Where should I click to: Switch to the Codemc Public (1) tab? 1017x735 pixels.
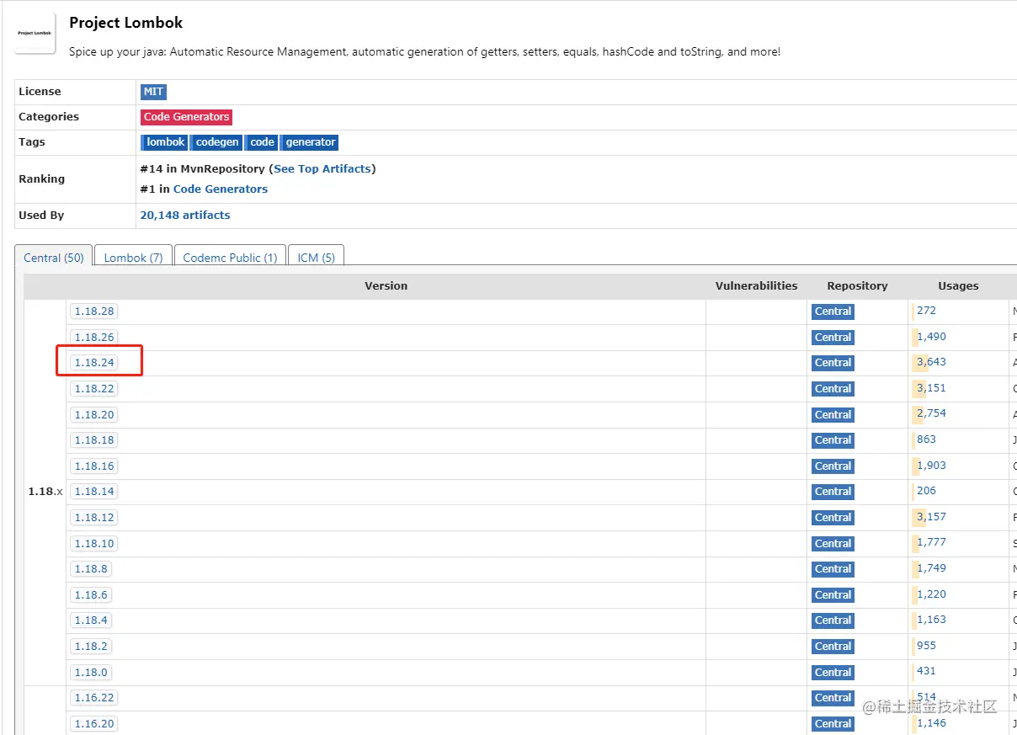point(230,257)
